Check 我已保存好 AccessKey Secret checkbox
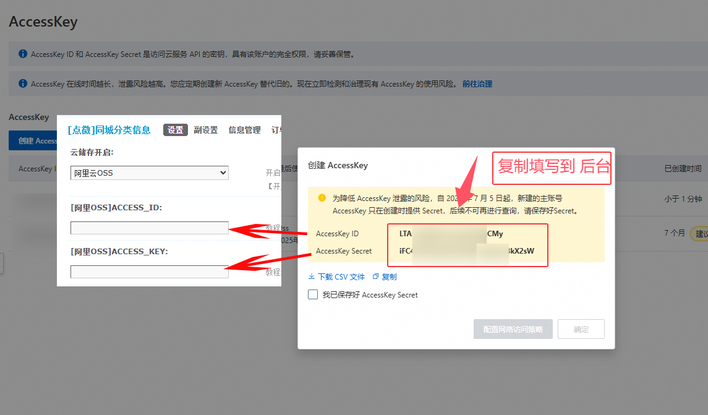708x415 pixels. pyautogui.click(x=313, y=294)
